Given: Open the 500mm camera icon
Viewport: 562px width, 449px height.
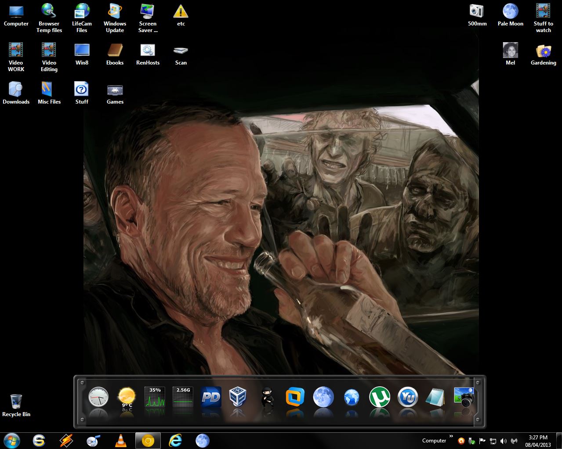Looking at the screenshot, I should pyautogui.click(x=477, y=15).
